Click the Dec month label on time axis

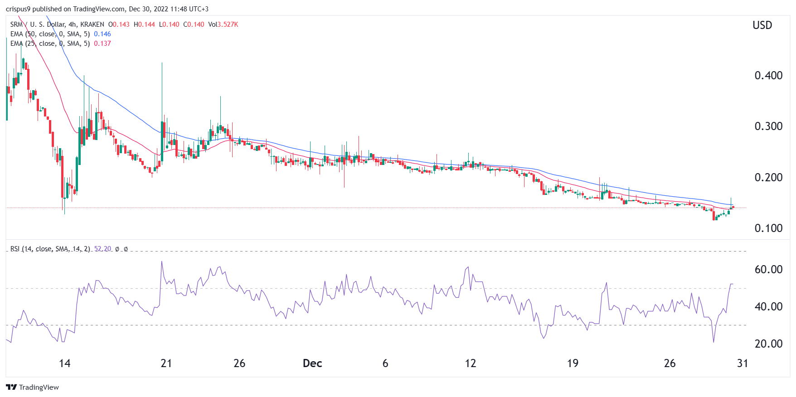312,363
